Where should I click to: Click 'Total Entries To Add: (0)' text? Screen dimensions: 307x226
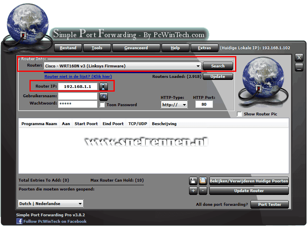click(x=44, y=180)
